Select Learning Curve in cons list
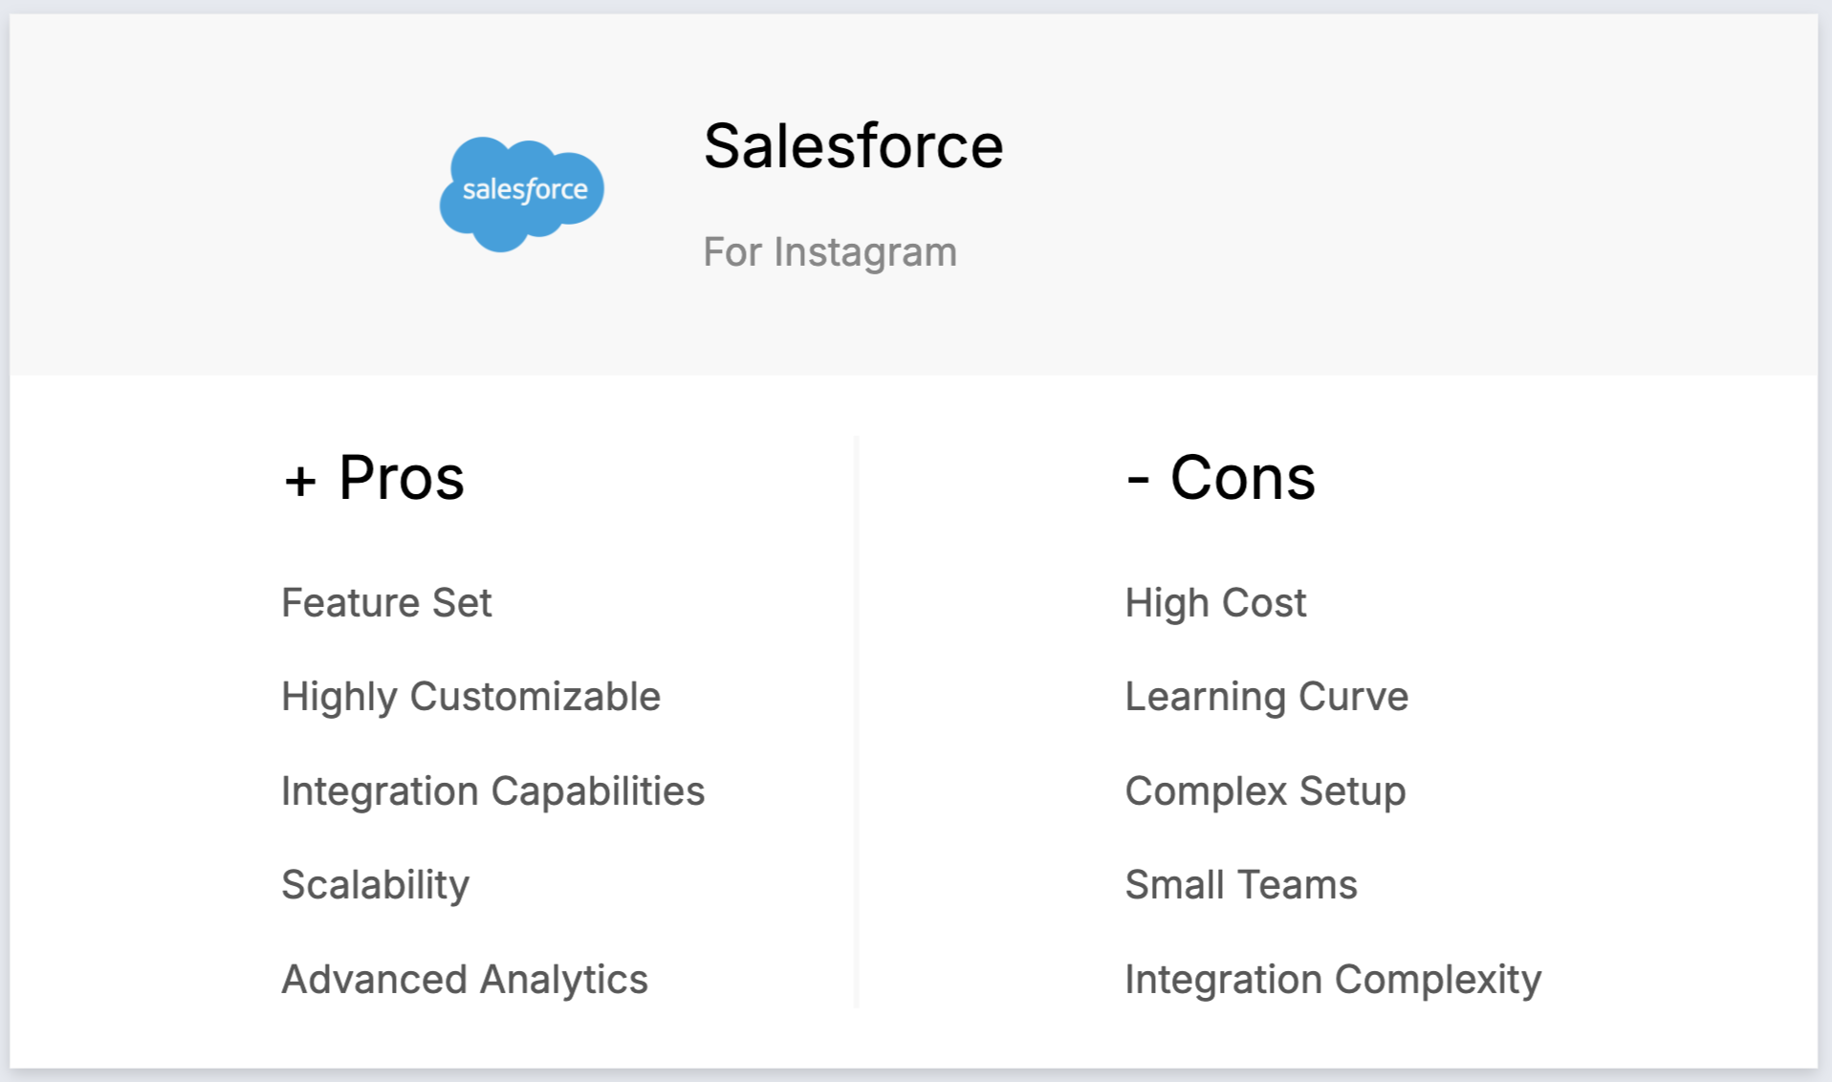The height and width of the screenshot is (1082, 1832). point(1266,697)
